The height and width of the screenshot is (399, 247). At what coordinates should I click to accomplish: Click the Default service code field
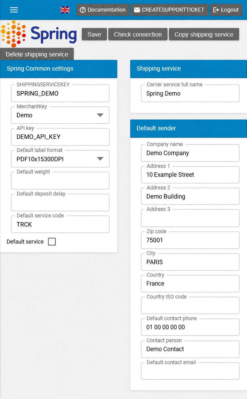tap(60, 224)
